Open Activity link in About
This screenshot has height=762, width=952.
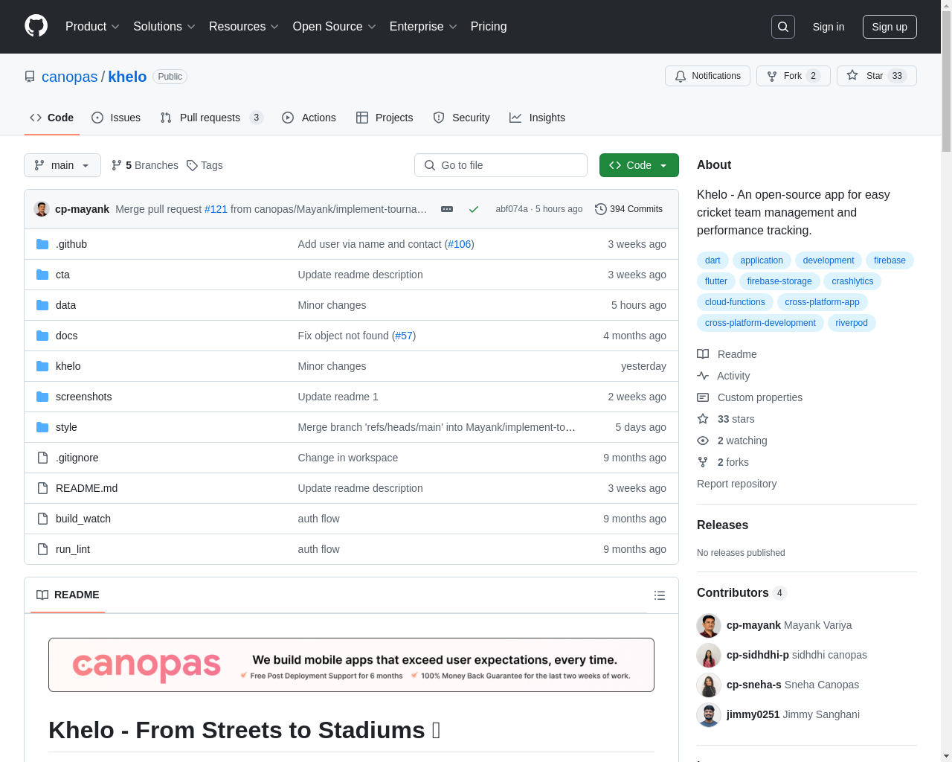pyautogui.click(x=724, y=376)
